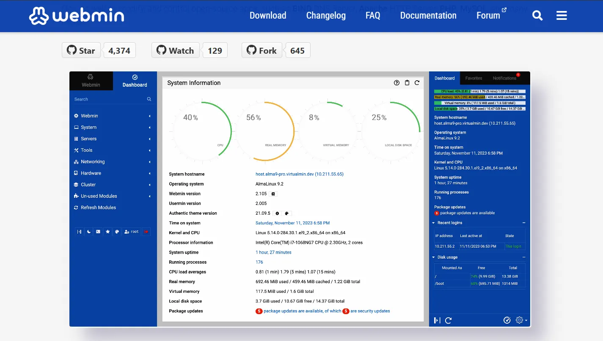Click the CPU load progress bar
603x341 pixels.
click(x=480, y=91)
